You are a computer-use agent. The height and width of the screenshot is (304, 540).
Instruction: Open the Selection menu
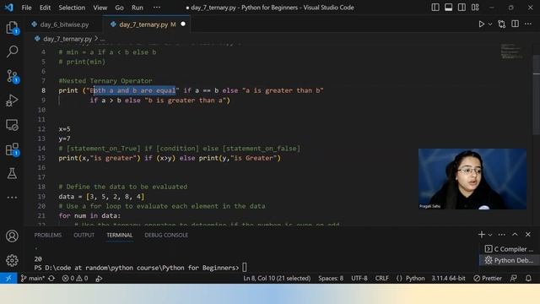click(72, 8)
